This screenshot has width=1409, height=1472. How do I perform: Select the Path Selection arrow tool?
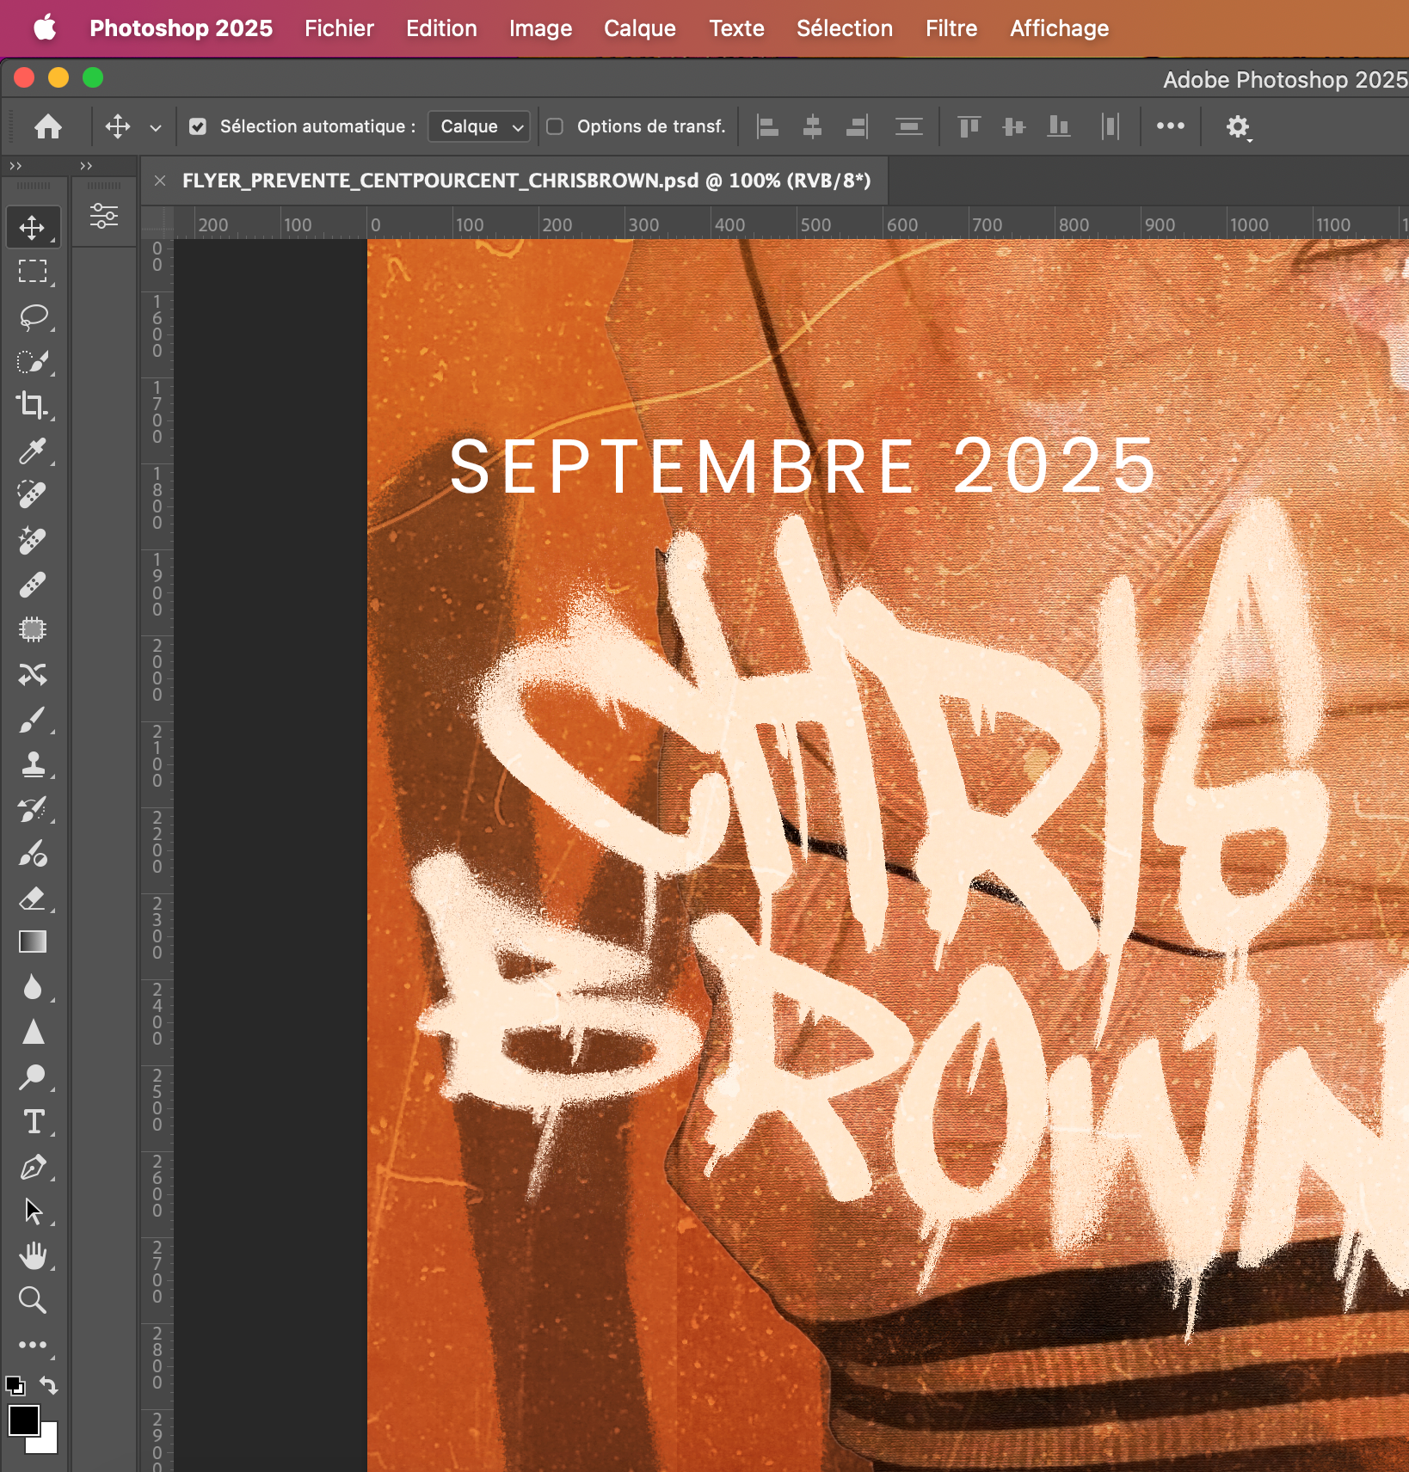coord(33,1211)
